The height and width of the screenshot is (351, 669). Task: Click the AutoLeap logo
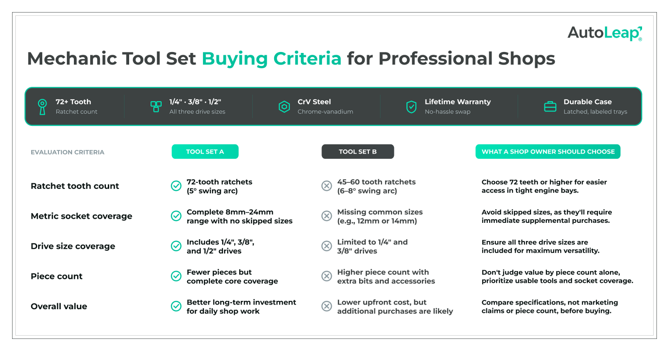tap(605, 33)
